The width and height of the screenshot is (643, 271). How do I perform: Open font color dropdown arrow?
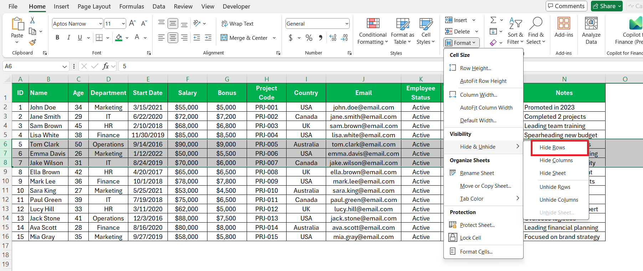tap(145, 38)
